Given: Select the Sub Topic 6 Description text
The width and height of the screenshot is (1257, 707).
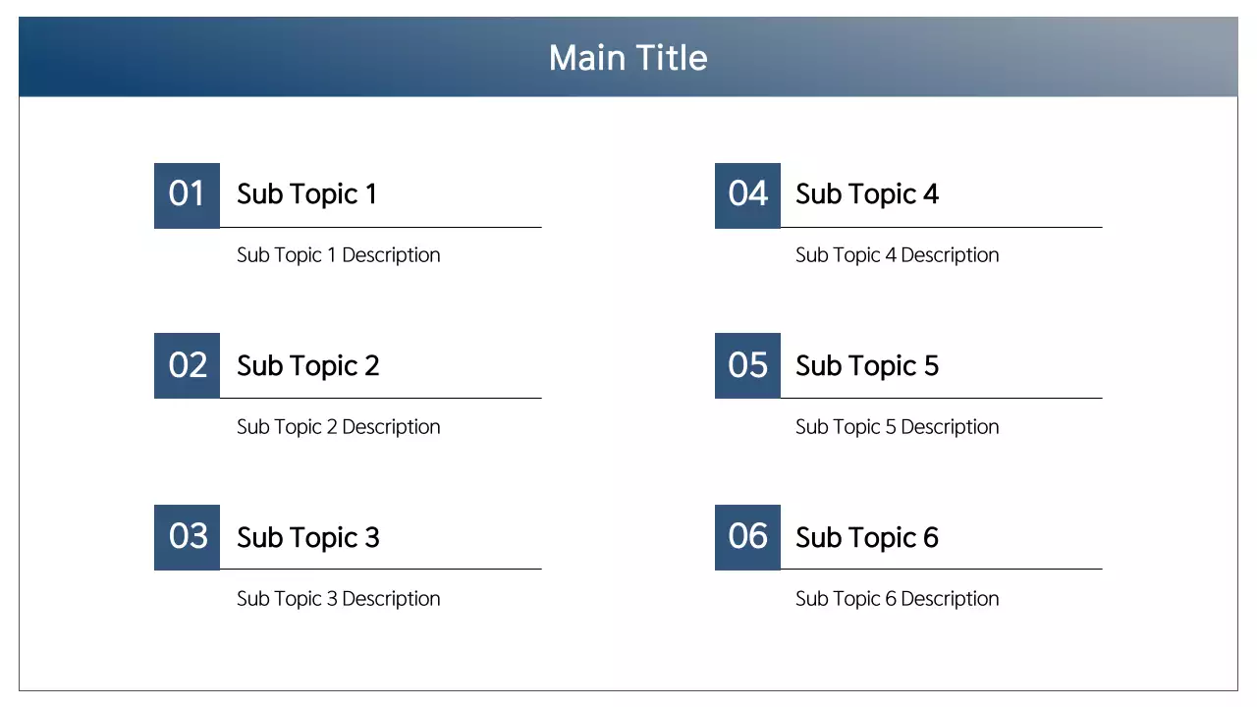Looking at the screenshot, I should tap(897, 599).
